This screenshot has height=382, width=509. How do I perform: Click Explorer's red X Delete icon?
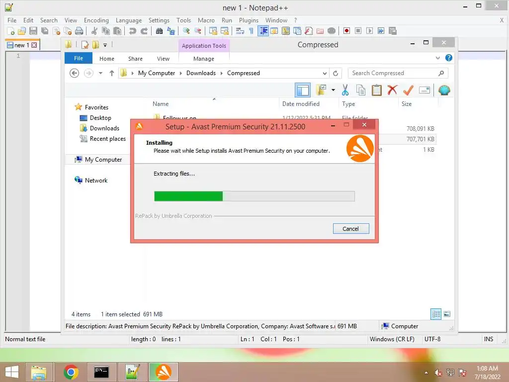tap(392, 90)
